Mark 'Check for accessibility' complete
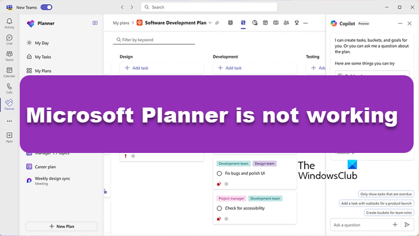Screen dimensions: 419x236 point(220,209)
